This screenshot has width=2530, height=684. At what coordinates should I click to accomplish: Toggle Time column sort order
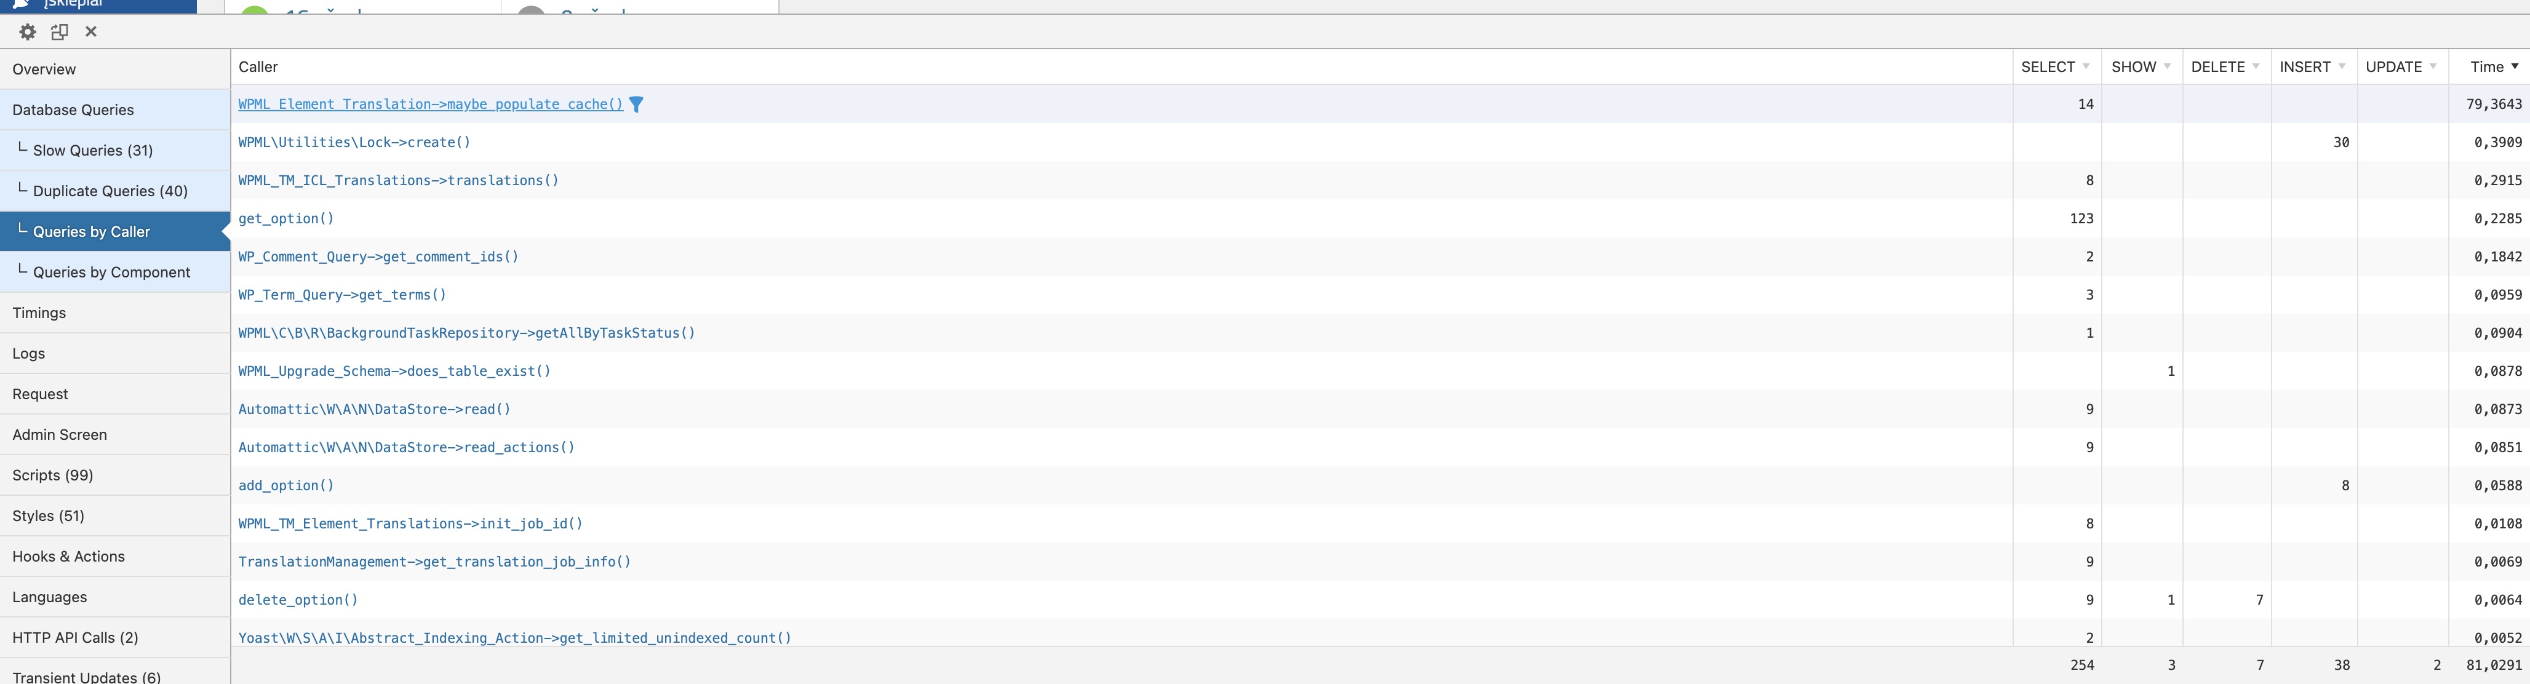[x=2514, y=66]
